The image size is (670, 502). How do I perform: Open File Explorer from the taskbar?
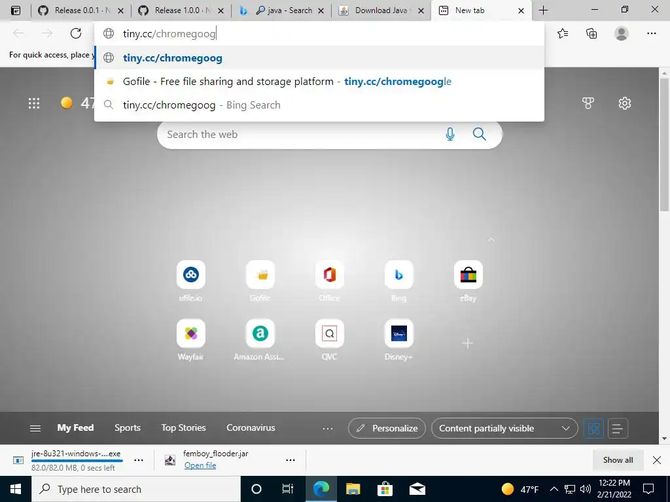point(353,489)
